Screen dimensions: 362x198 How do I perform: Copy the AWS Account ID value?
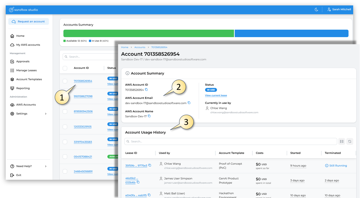146,90
